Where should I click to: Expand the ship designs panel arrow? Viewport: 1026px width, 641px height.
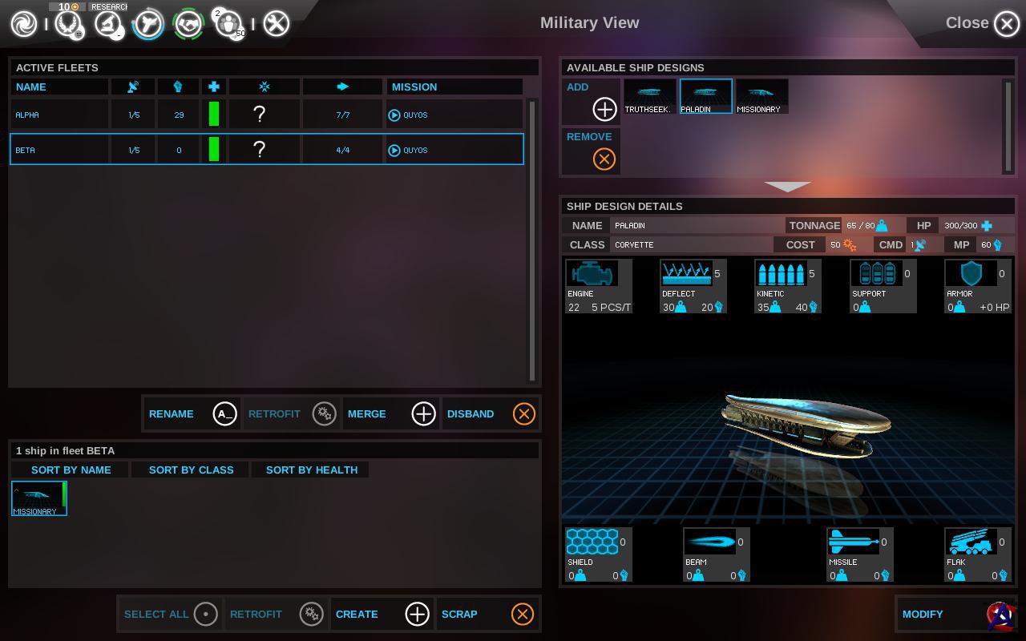[787, 187]
